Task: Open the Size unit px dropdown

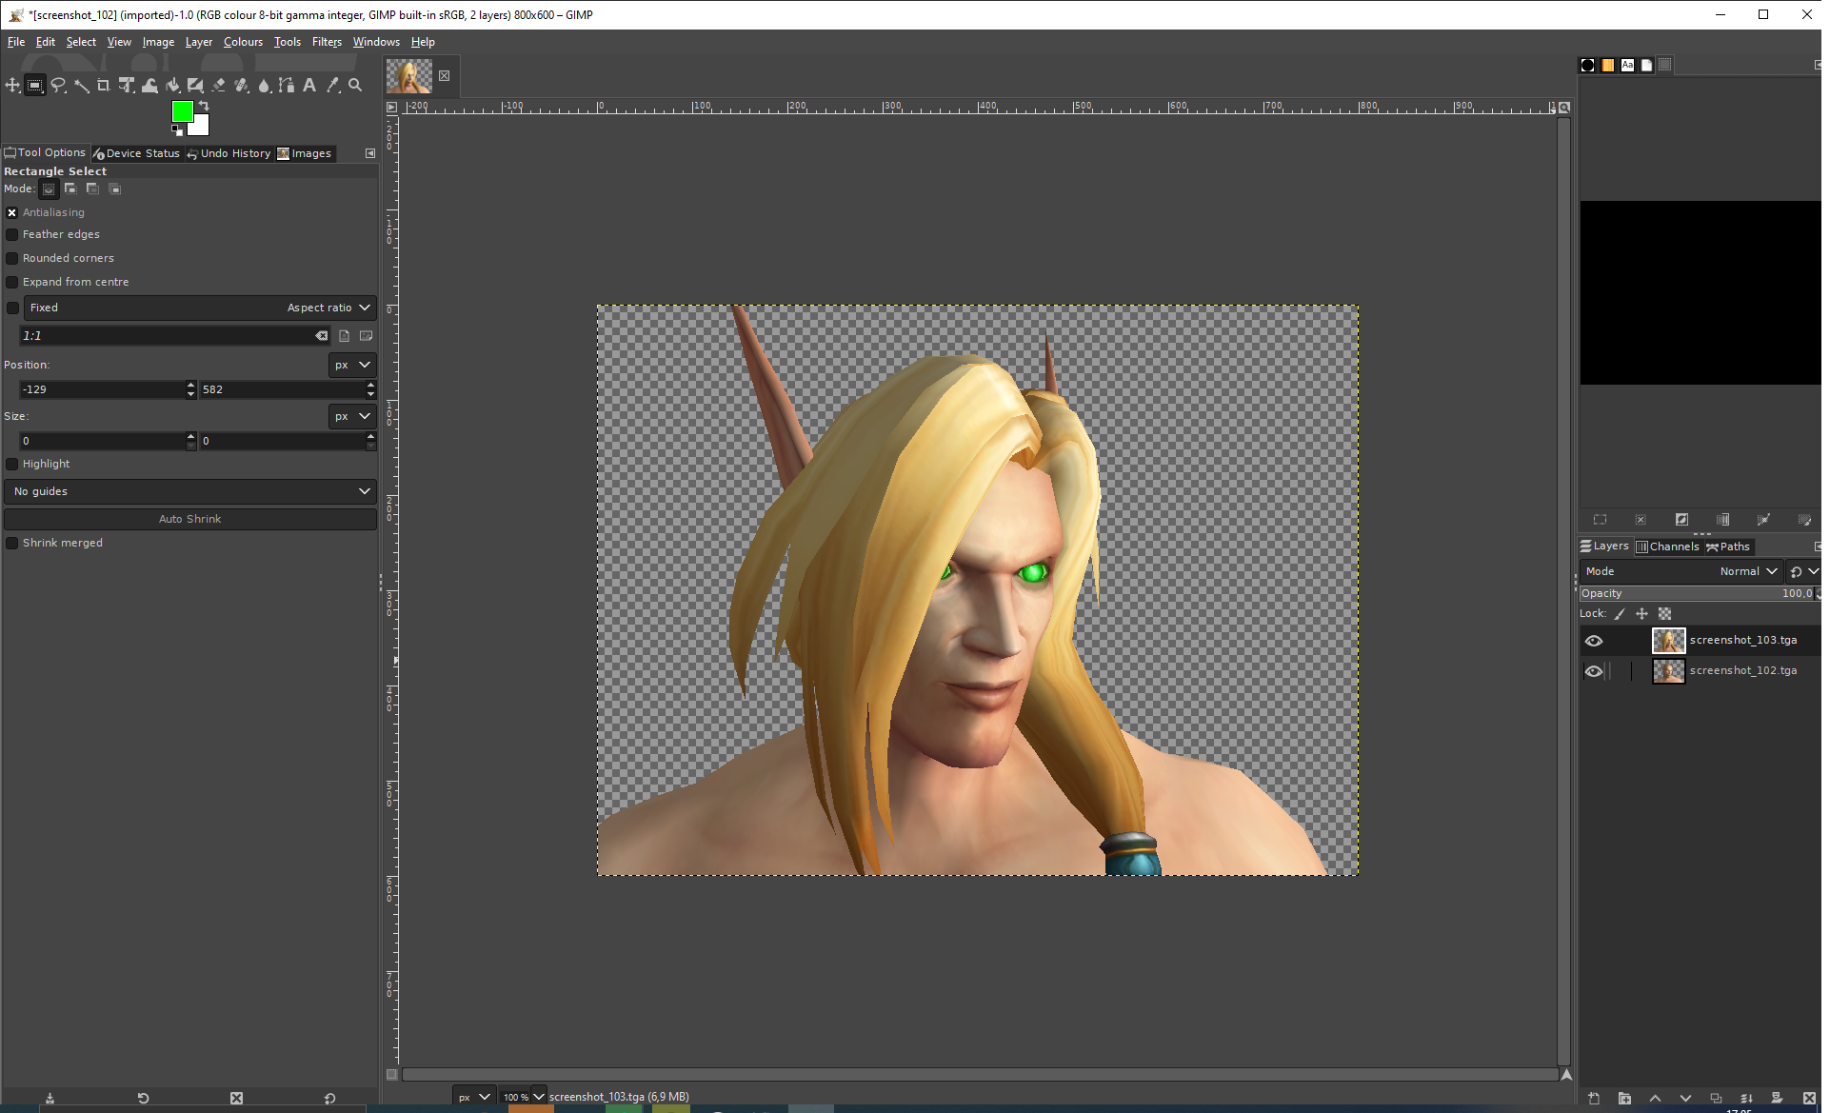Action: [352, 417]
